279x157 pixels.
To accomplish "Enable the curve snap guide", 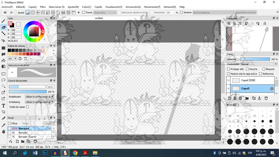I will [x=58, y=13].
